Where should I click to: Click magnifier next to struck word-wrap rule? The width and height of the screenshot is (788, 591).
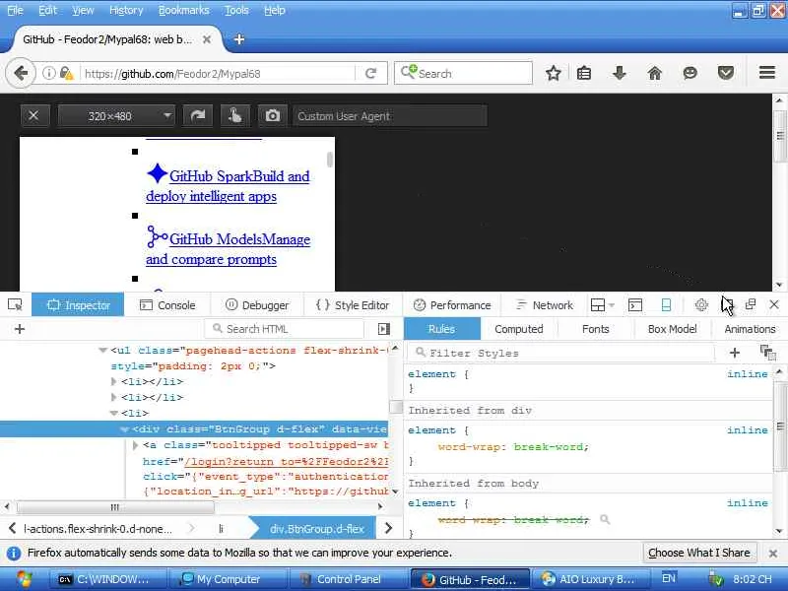pos(605,519)
